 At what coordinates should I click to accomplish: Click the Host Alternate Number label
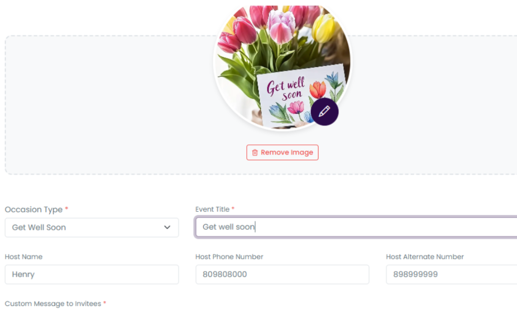425,256
